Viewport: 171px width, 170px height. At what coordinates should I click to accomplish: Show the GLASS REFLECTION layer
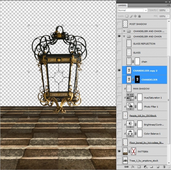(x=119, y=43)
